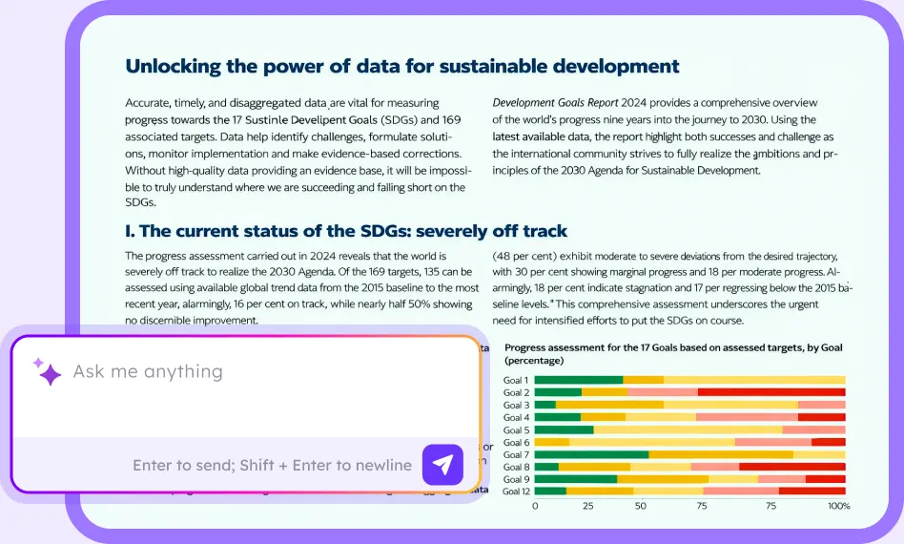This screenshot has width=904, height=544.
Task: Click the sparkle AI icon in the prompt box
Action: pos(48,371)
